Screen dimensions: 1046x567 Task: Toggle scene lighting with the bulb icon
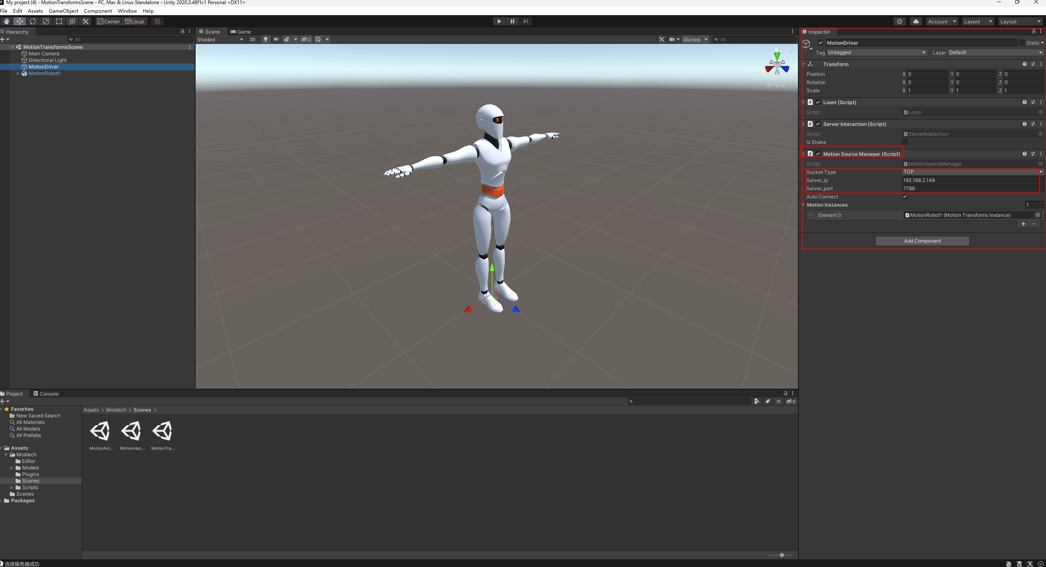click(266, 39)
